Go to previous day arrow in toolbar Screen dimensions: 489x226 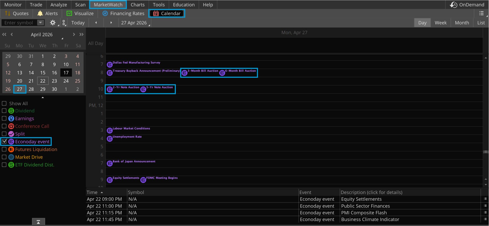[x=96, y=23]
